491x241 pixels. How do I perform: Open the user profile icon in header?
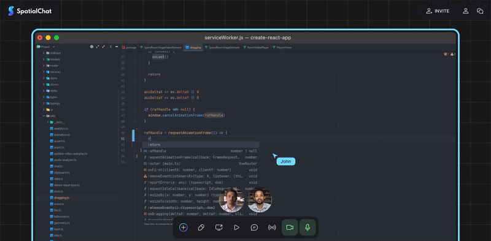(x=466, y=11)
